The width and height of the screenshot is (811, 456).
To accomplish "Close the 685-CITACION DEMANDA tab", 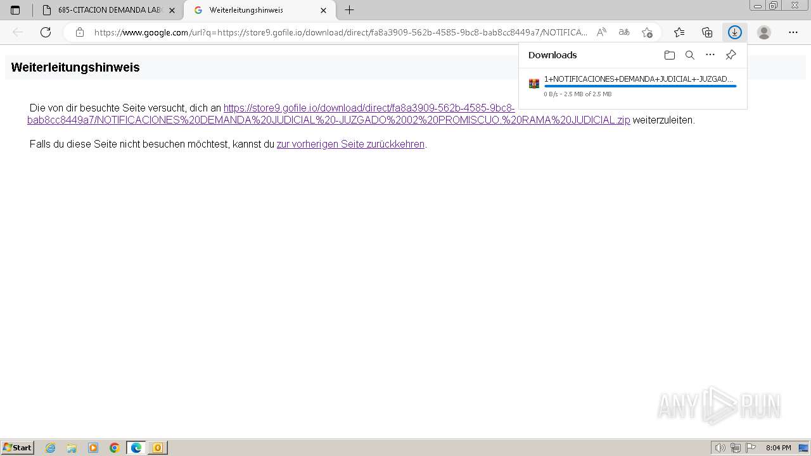I will coord(172,10).
